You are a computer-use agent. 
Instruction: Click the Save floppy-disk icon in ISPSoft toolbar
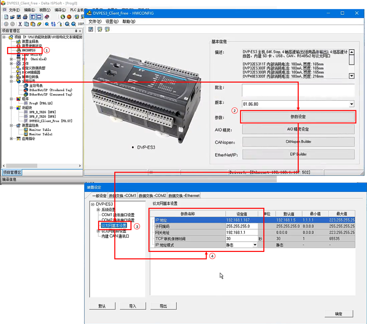(19, 17)
